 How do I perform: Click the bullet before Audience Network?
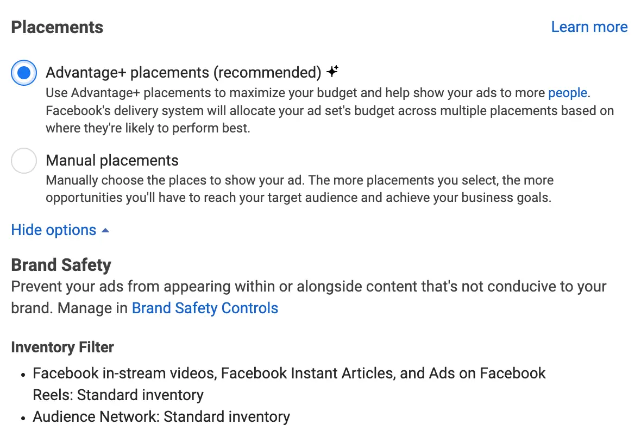tap(23, 418)
